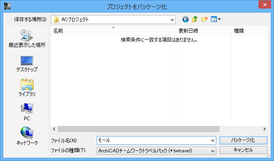Go up one folder level
The height and width of the screenshot is (161, 274).
195,19
